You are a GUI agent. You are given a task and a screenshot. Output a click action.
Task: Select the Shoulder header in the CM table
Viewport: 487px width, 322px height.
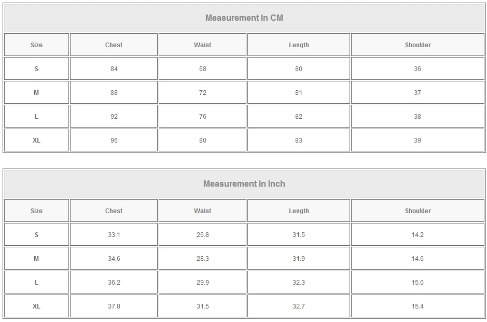click(418, 45)
